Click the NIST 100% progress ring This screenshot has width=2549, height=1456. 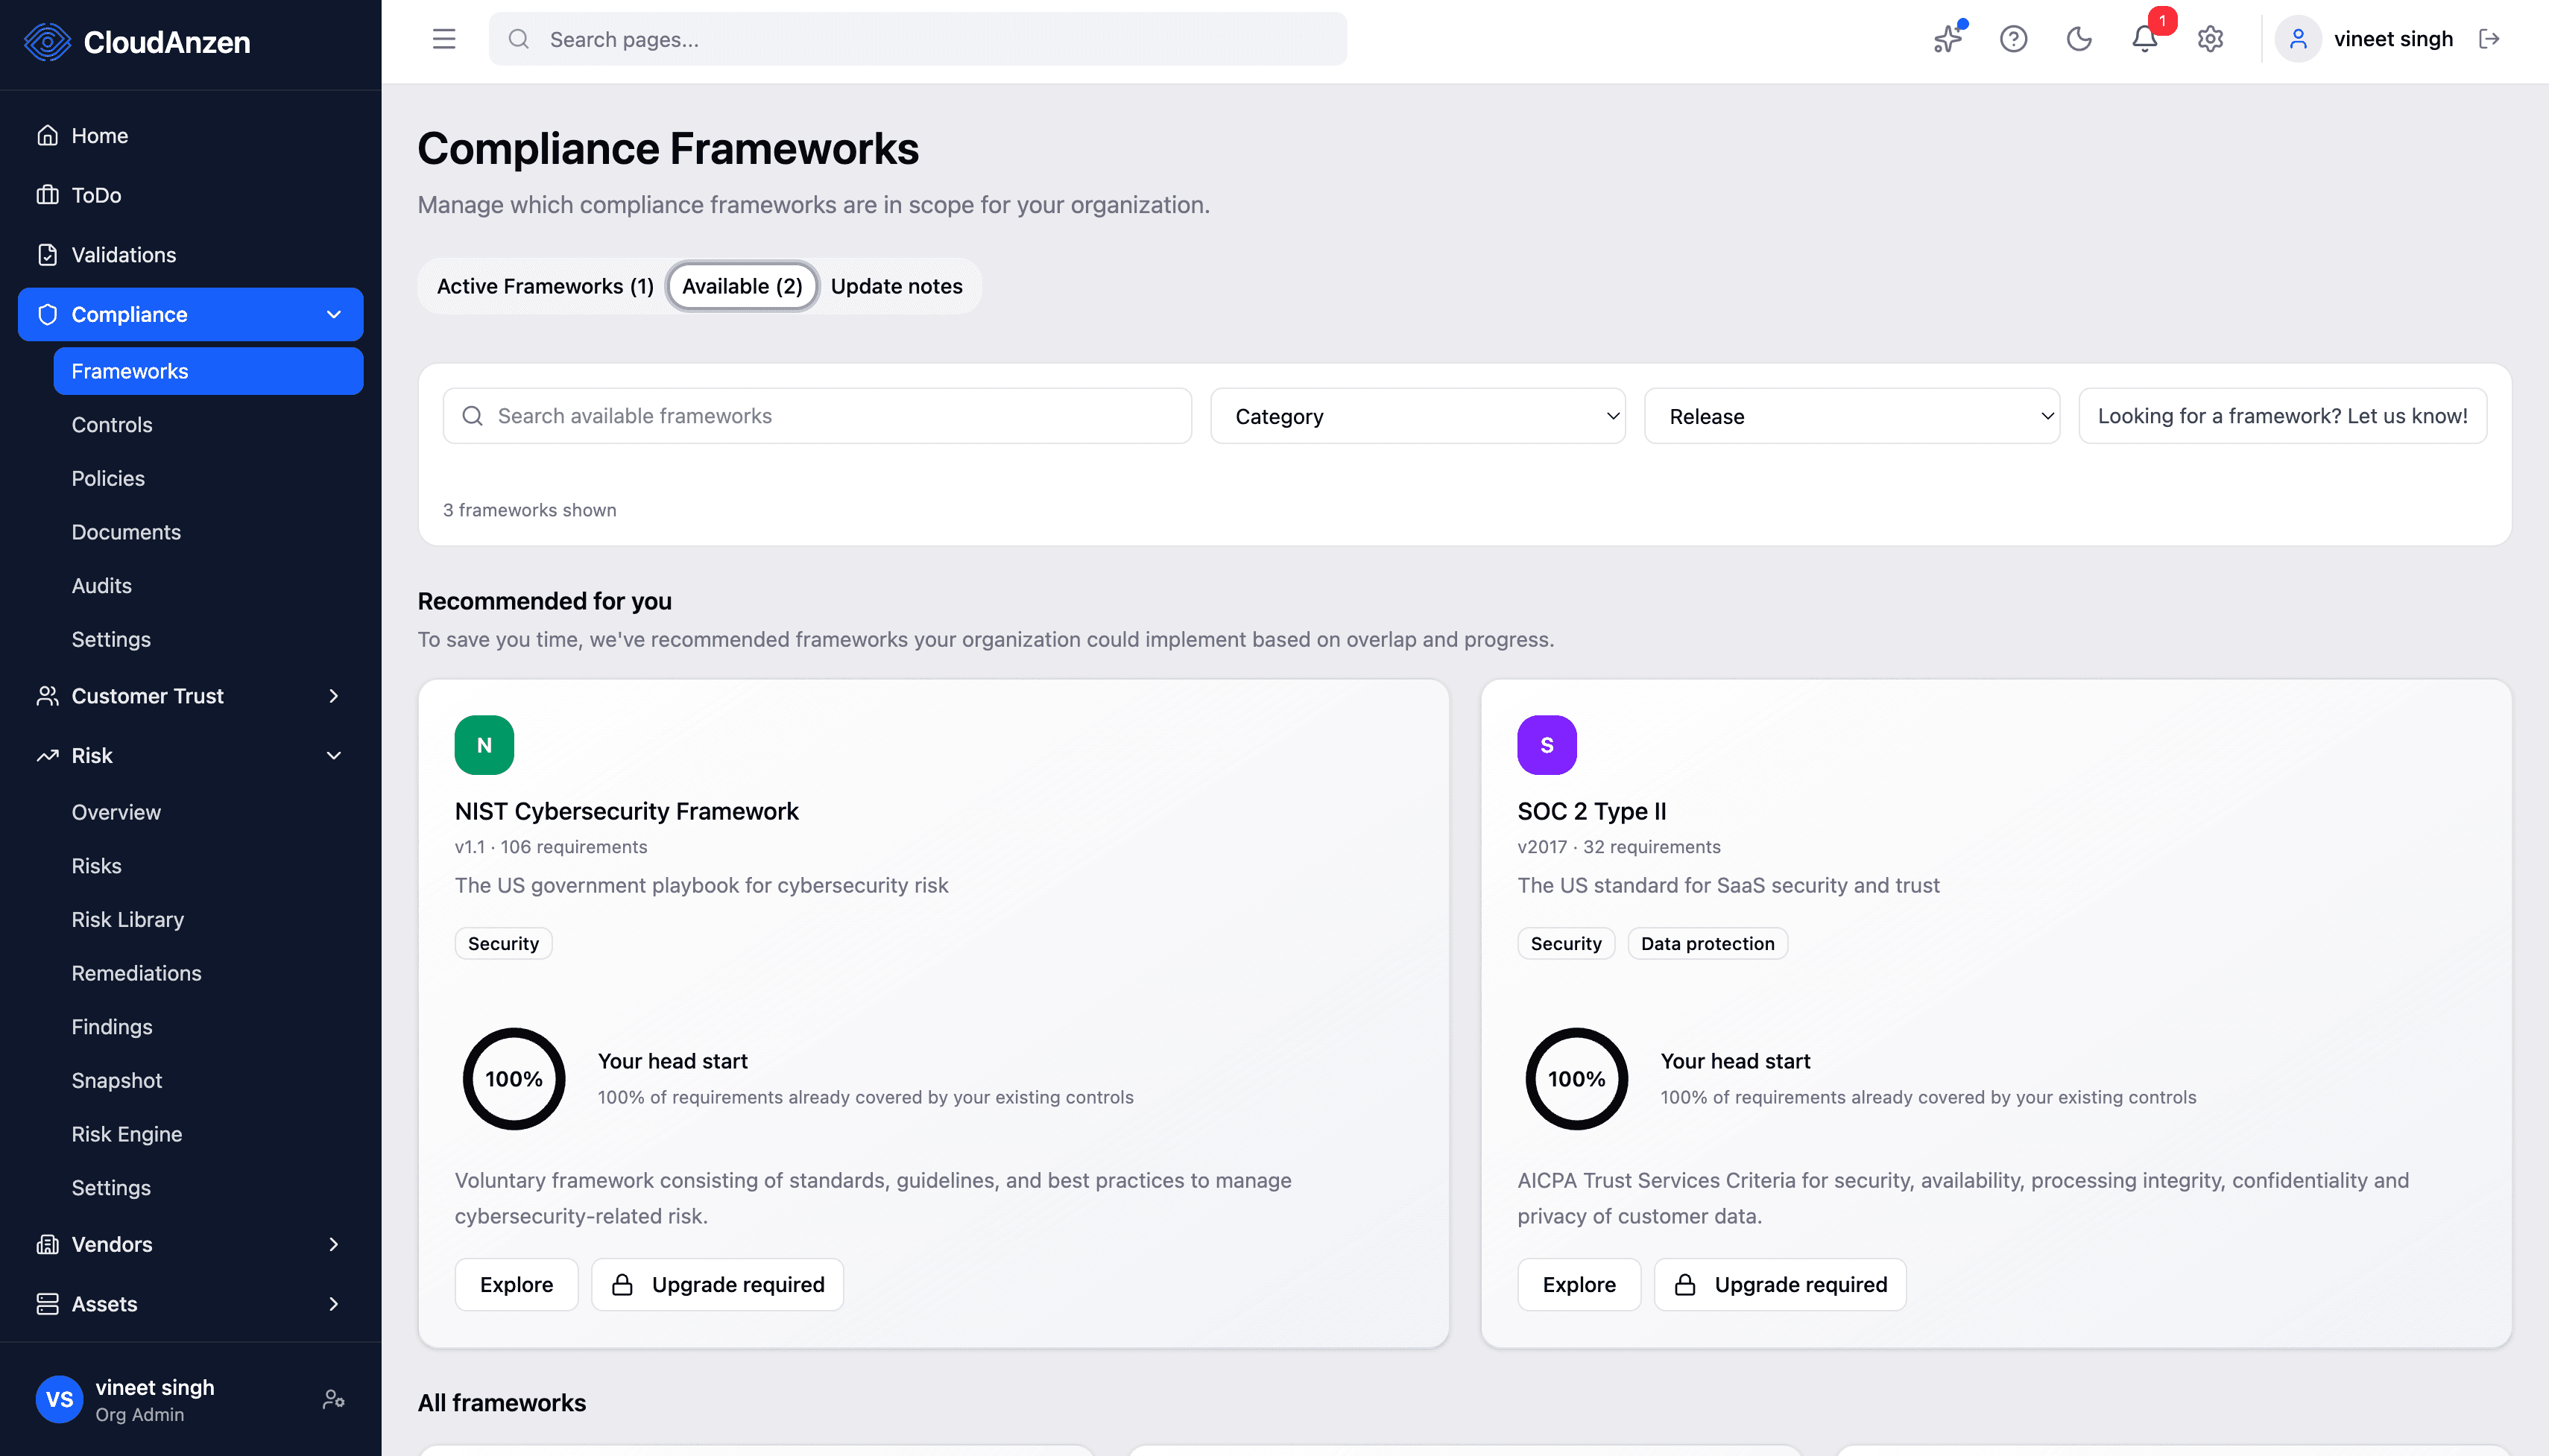click(514, 1079)
